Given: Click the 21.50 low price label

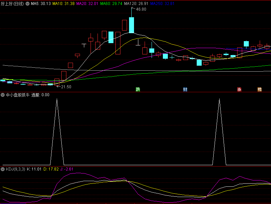Looking at the screenshot, I should coord(66,87).
